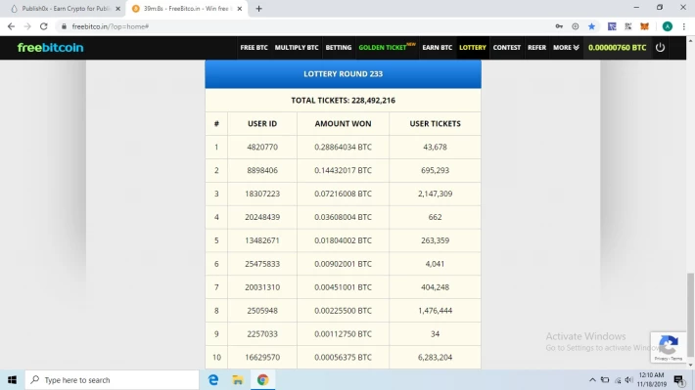Screen dimensions: 695x390
Task: Bookmark page with the star icon
Action: (591, 26)
